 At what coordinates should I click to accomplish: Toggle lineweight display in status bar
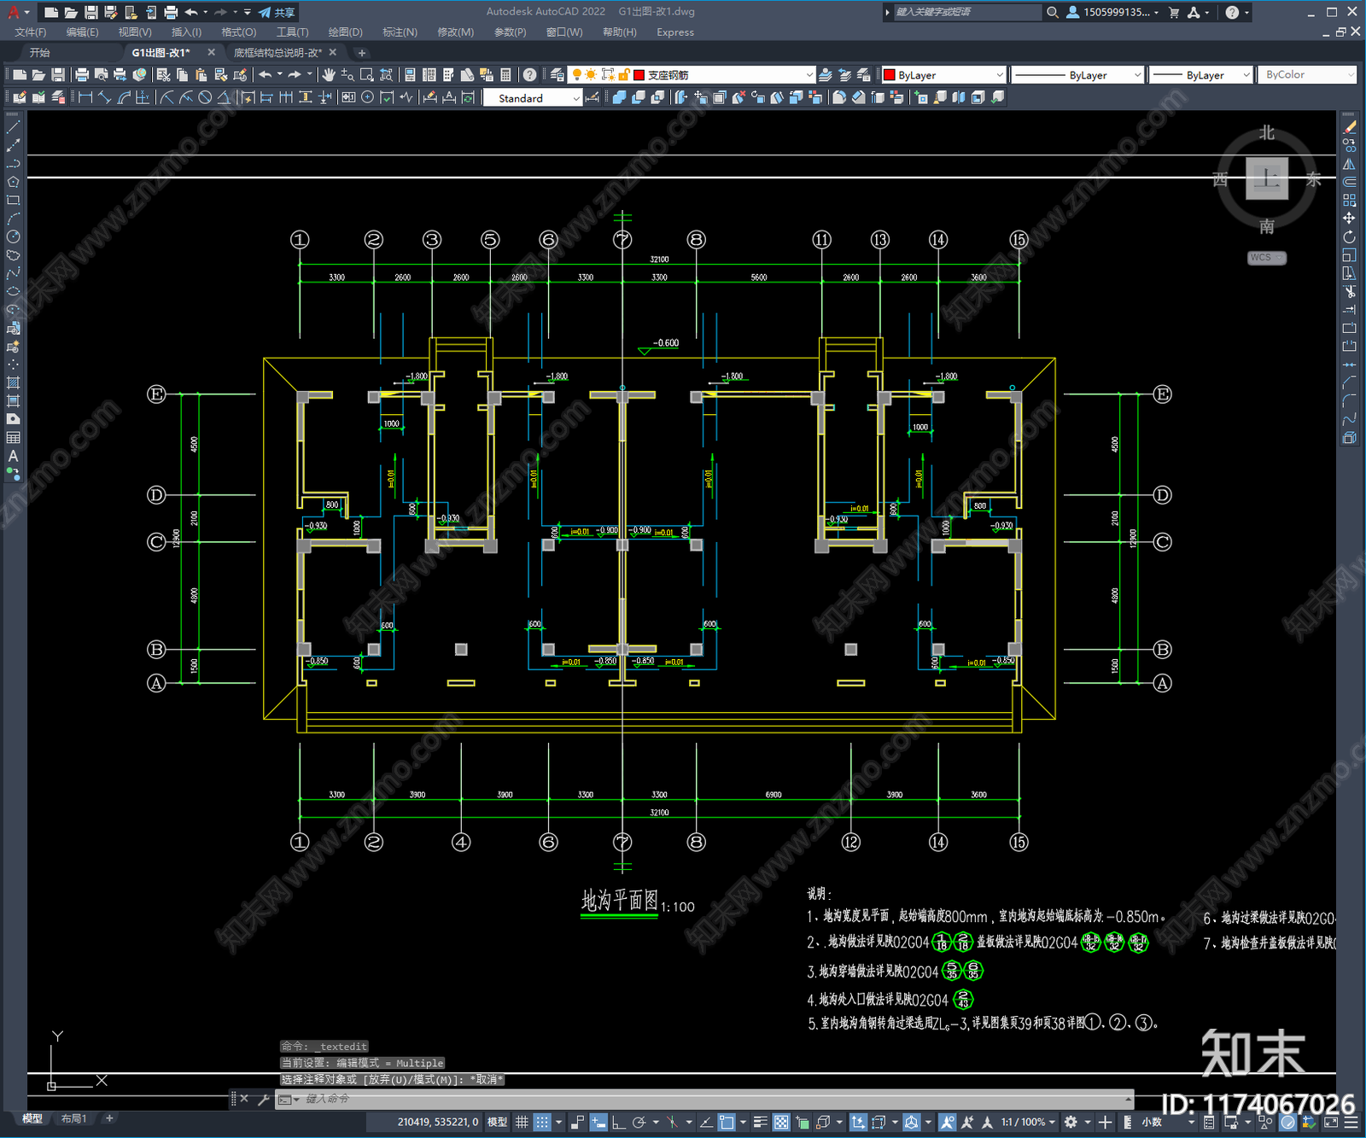(x=760, y=1122)
